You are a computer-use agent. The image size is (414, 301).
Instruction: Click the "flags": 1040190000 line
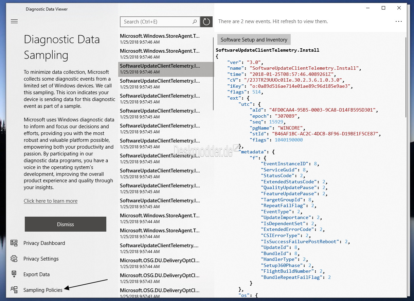click(x=276, y=140)
